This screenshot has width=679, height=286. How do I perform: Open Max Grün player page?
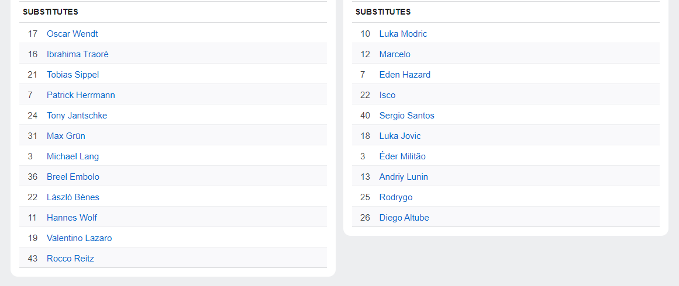pos(66,136)
